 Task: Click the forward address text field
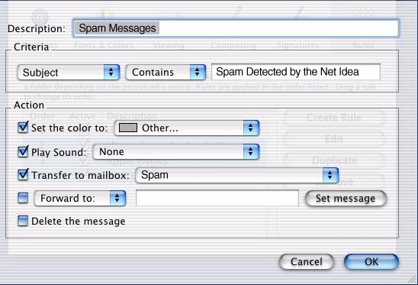click(x=217, y=198)
